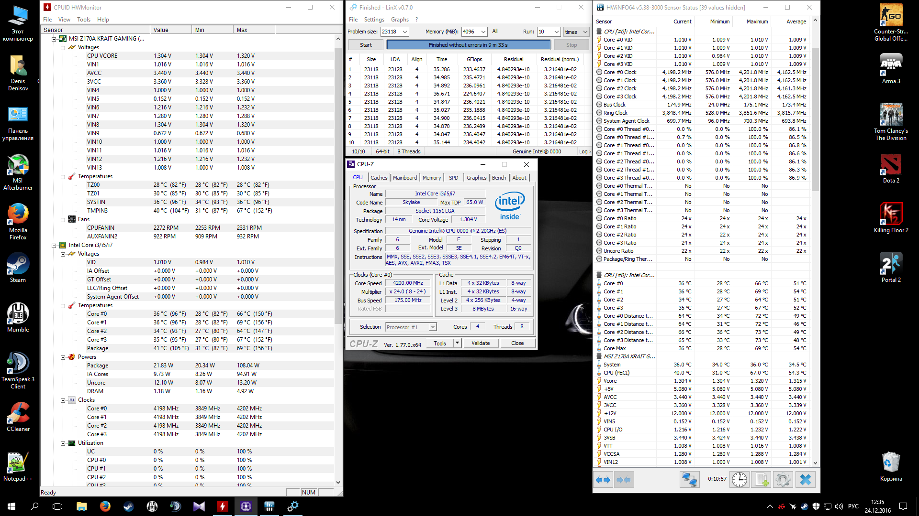
Task: Open HWiNFO sensor settings gear icon
Action: coord(783,479)
